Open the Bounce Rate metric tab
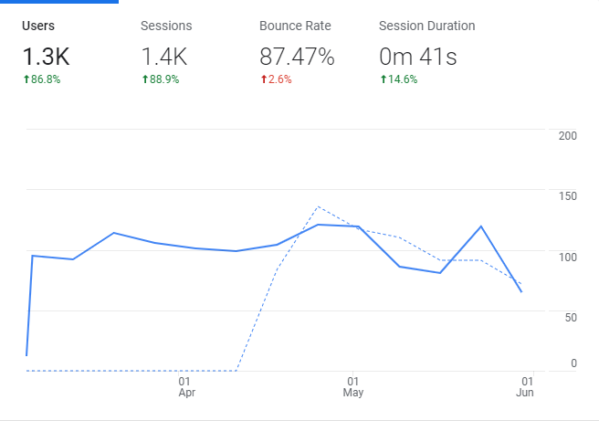The image size is (599, 421). tap(295, 26)
